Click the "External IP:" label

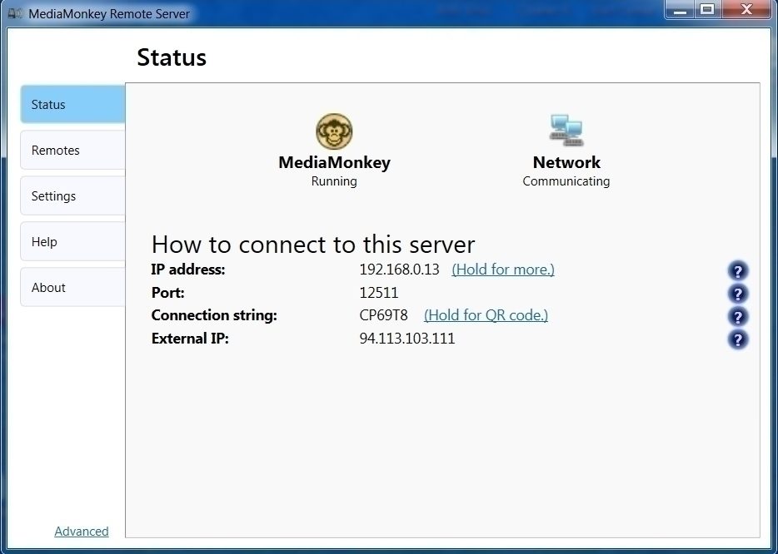click(190, 339)
